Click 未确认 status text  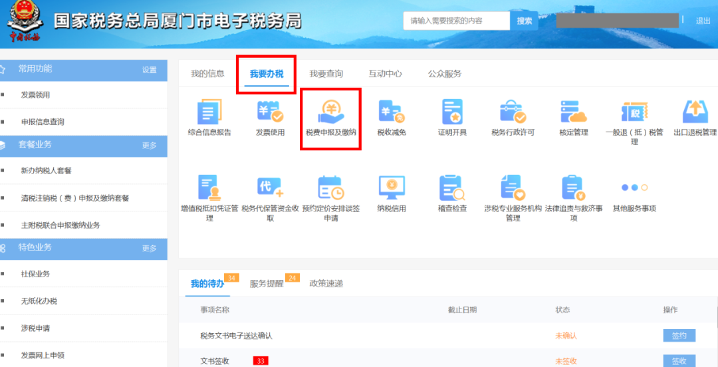click(566, 336)
